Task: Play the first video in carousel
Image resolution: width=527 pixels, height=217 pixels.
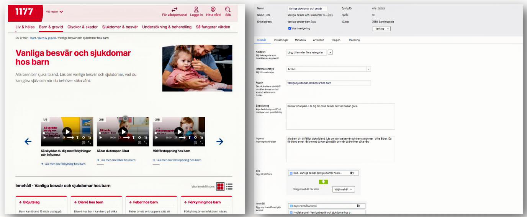Action: pos(67,132)
